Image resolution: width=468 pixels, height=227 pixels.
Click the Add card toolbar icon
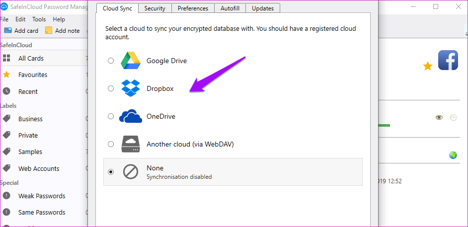8,30
